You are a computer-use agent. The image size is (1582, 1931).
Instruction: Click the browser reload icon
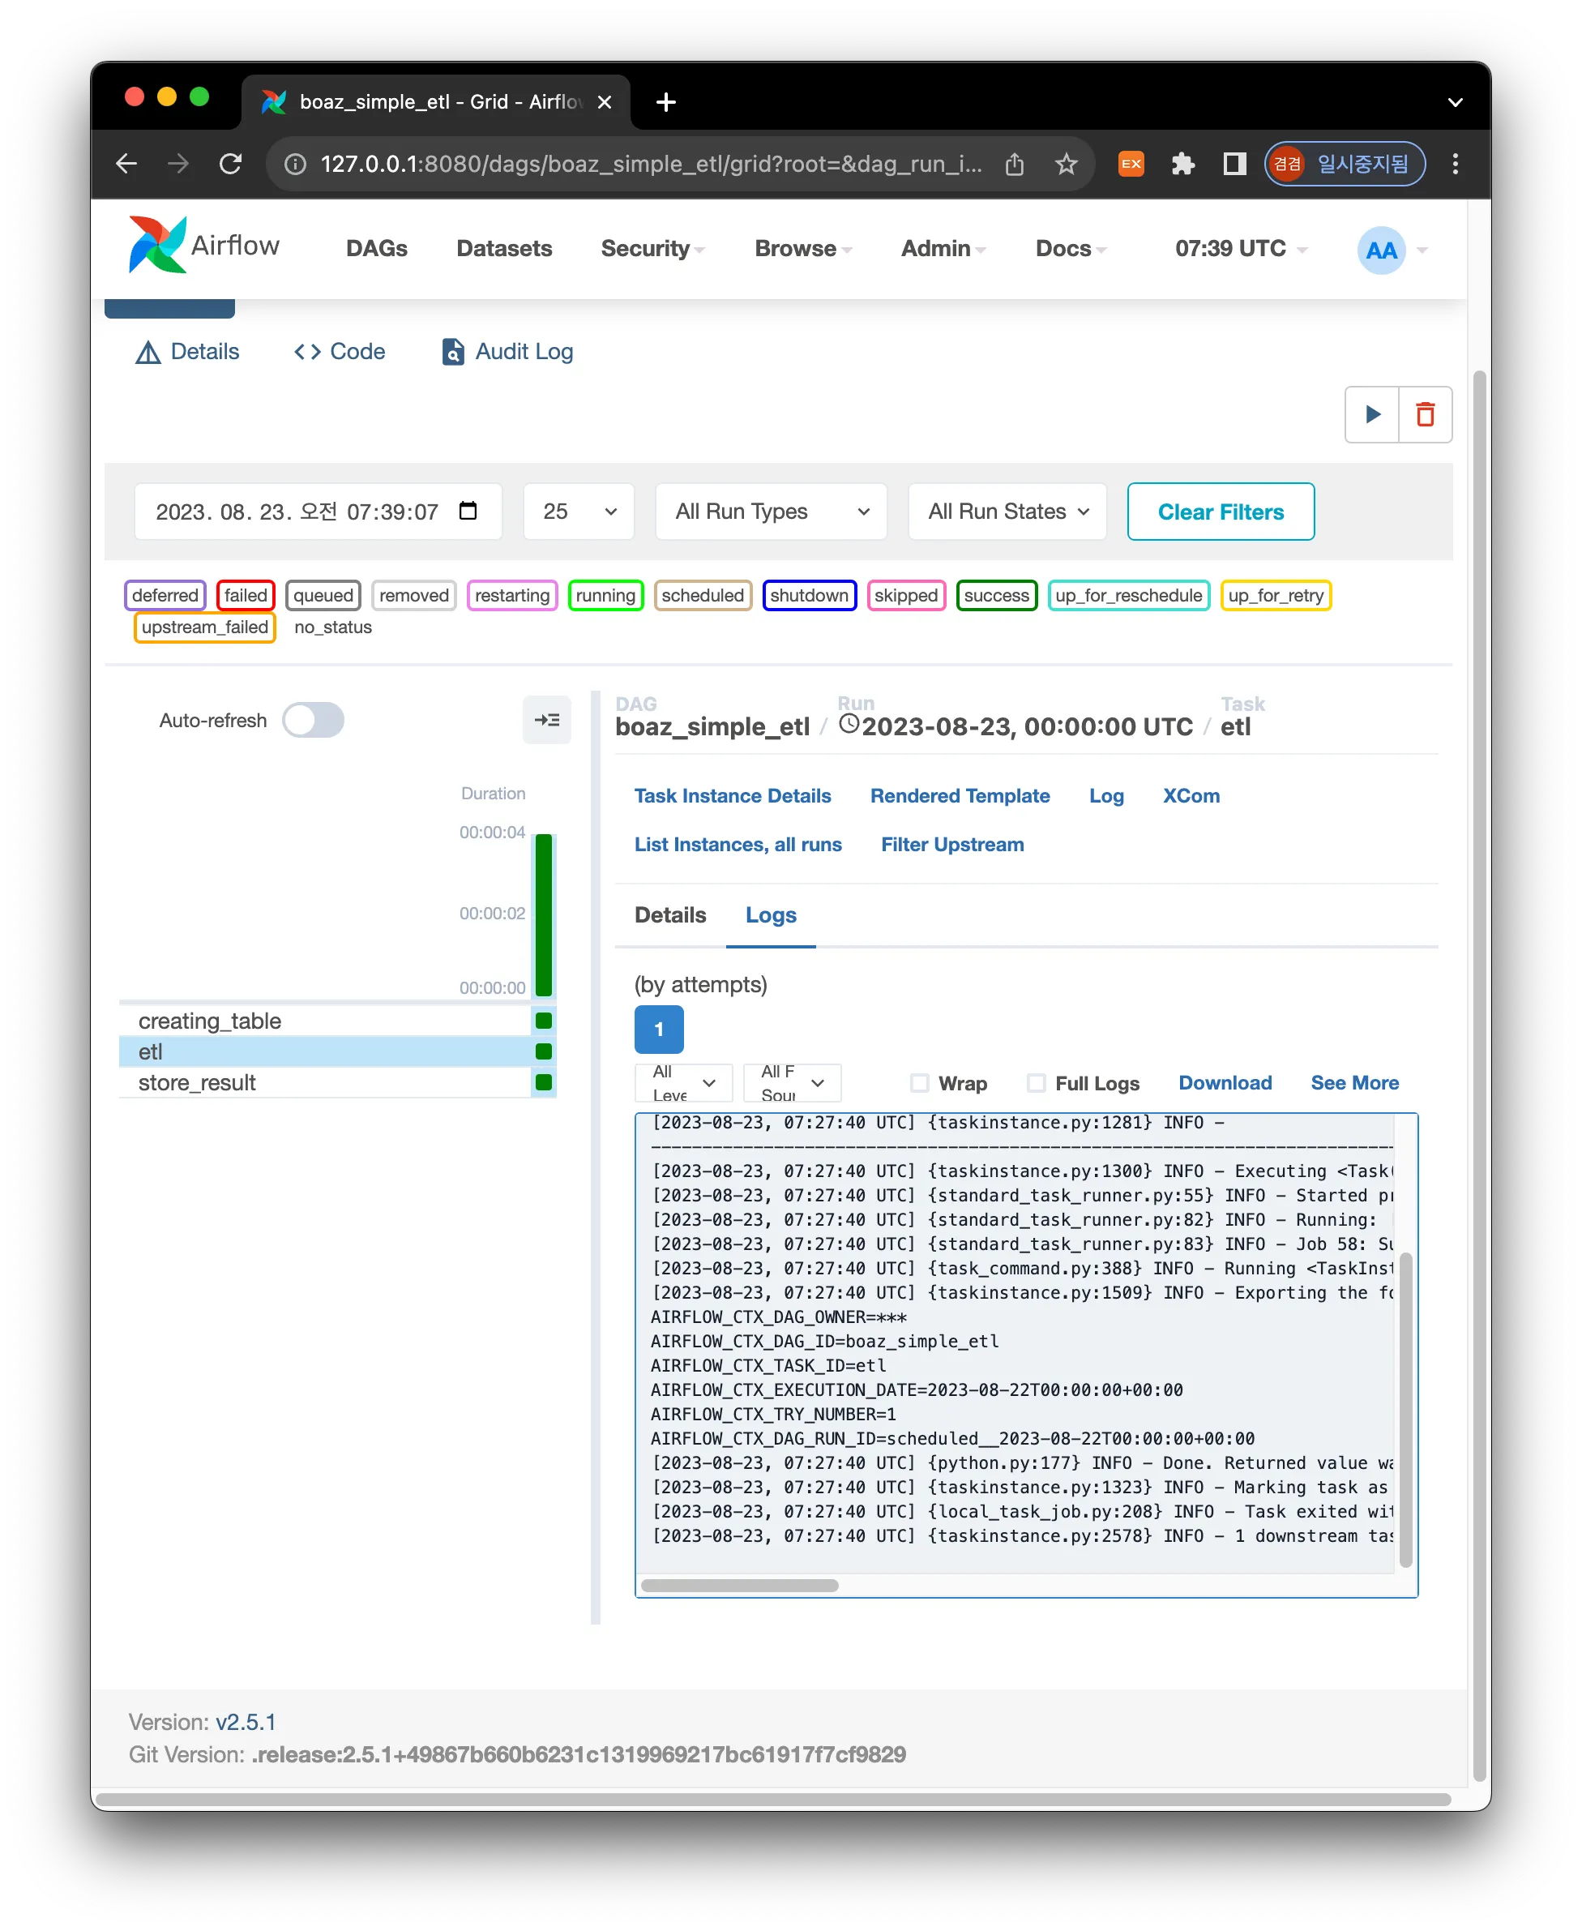click(230, 164)
